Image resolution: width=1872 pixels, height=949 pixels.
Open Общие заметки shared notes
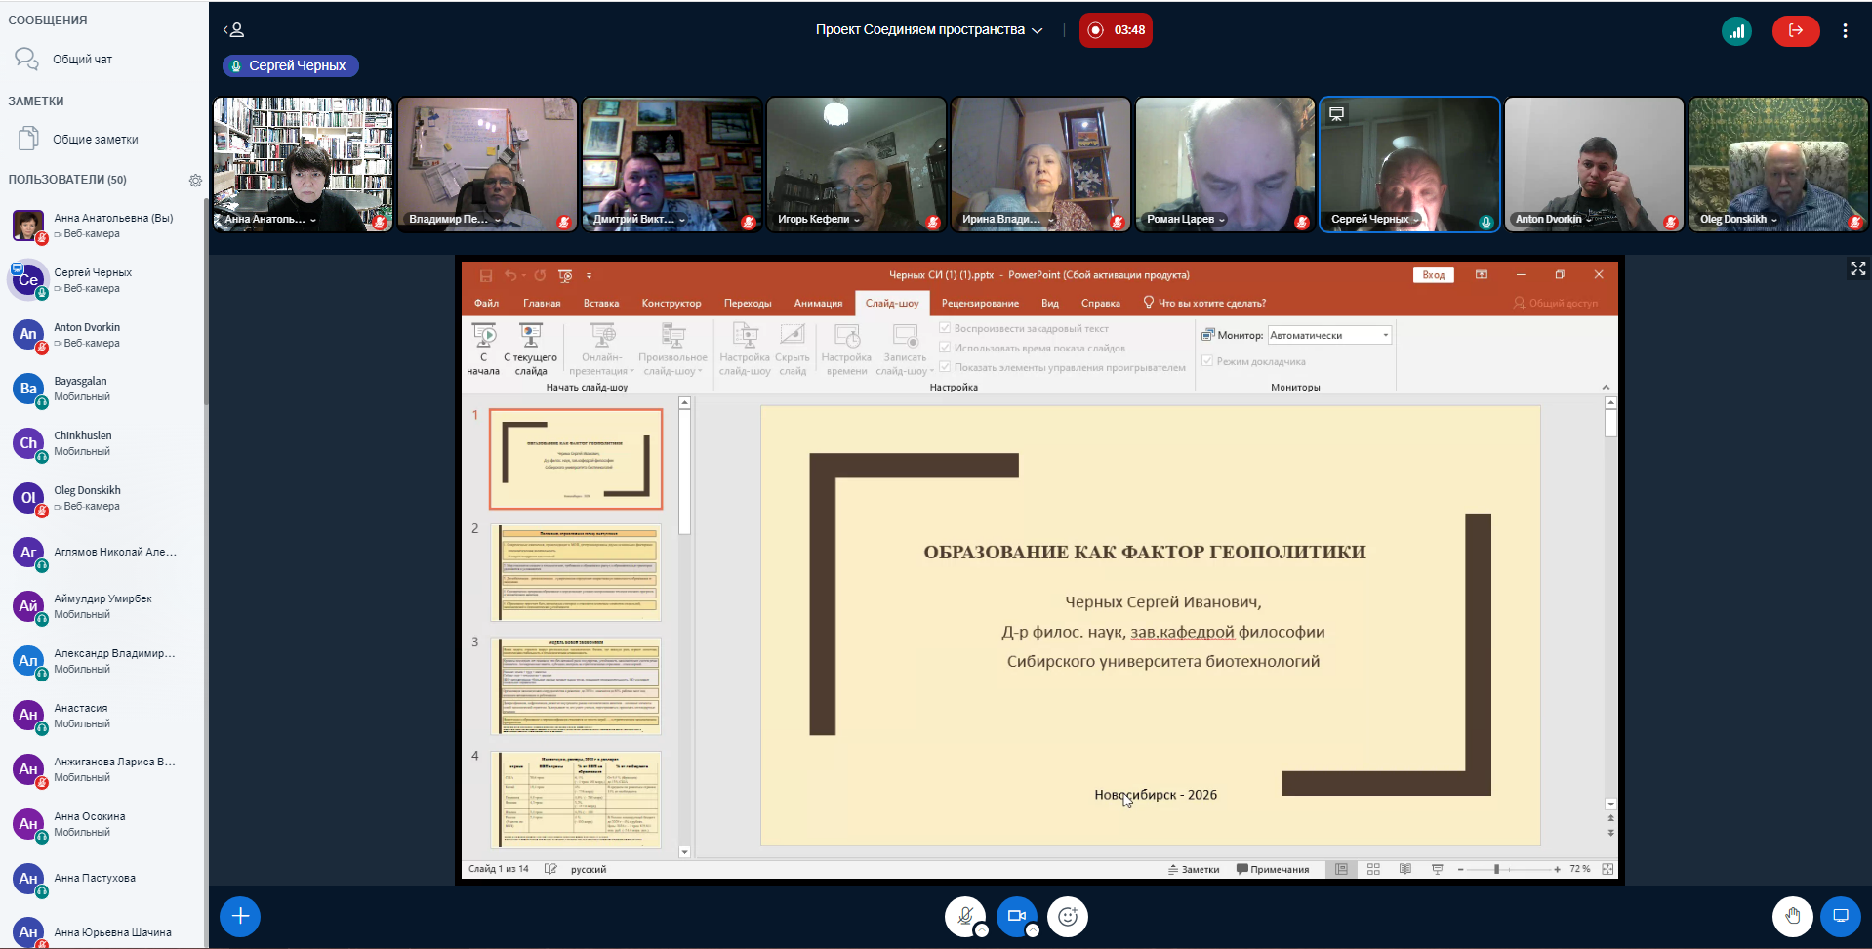tap(95, 140)
